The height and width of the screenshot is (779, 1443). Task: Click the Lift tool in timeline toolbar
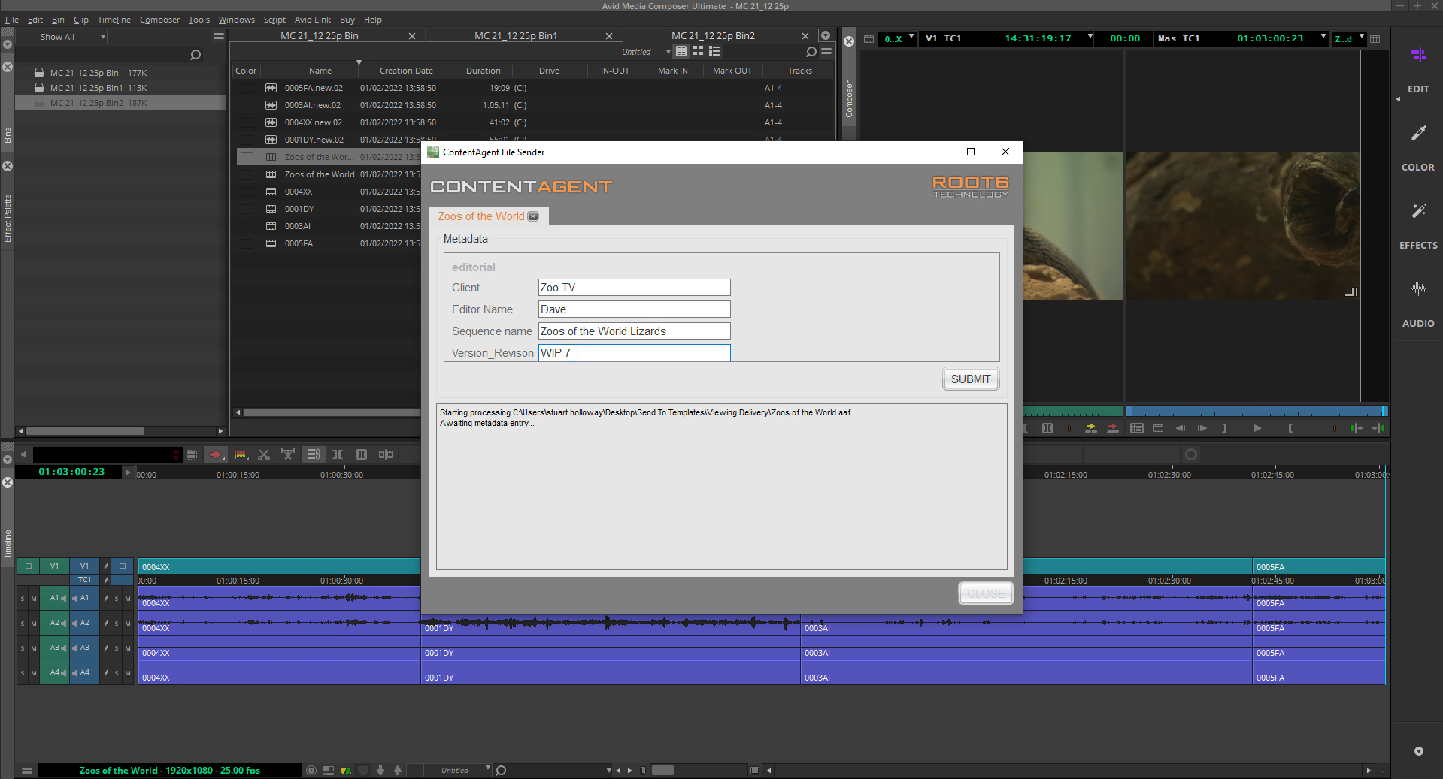(x=288, y=454)
